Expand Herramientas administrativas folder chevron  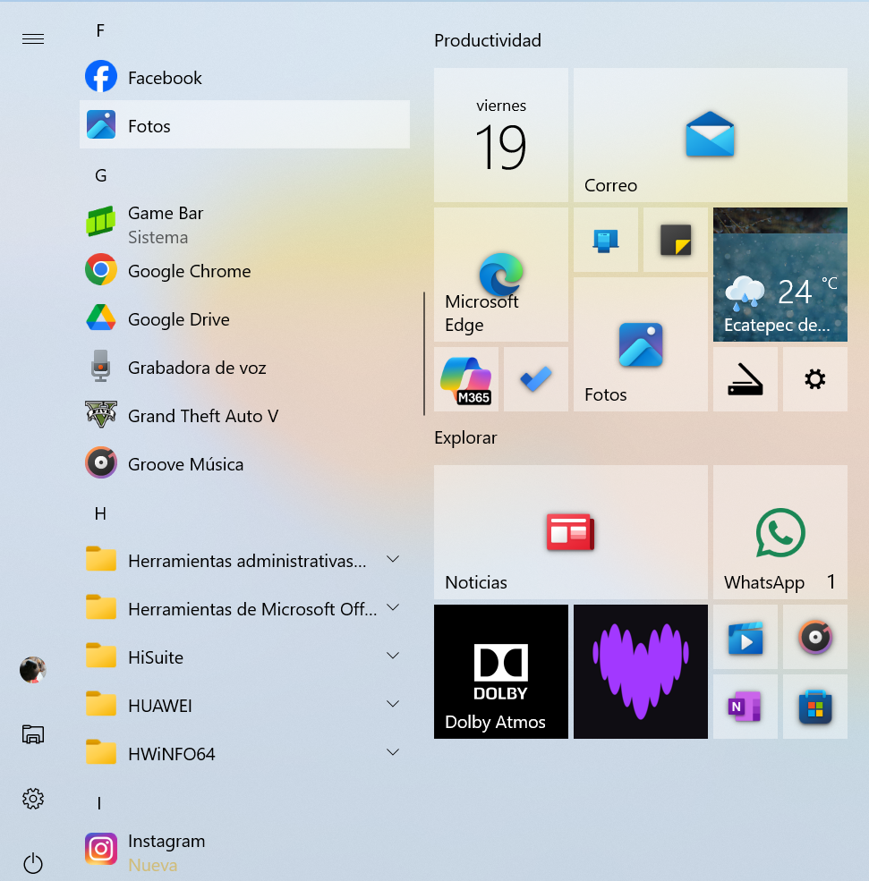(393, 559)
